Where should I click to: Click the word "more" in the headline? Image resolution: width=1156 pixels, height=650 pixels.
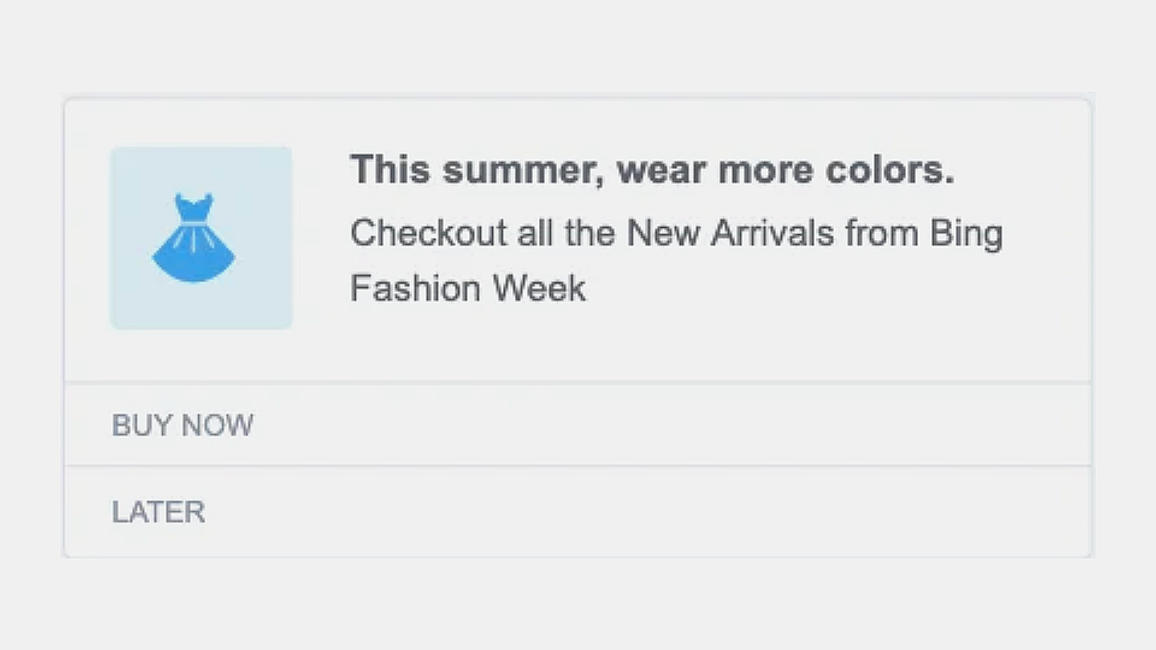tap(766, 170)
